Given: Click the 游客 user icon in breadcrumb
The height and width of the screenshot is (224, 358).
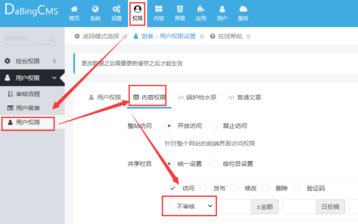Looking at the screenshot, I should coord(136,36).
